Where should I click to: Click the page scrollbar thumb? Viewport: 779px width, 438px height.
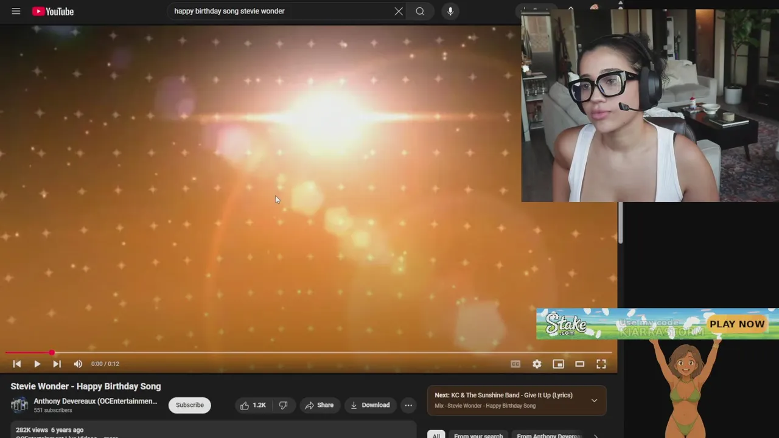[x=620, y=223]
